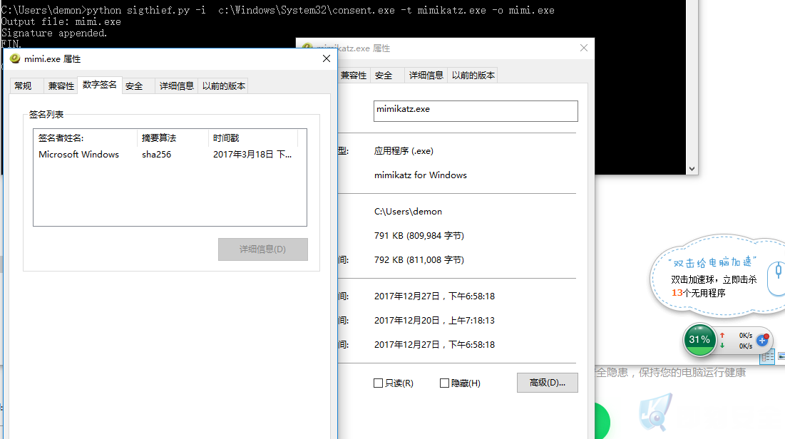Open 兼容性 tab in mimikatz.exe properties
Image resolution: width=785 pixels, height=439 pixels.
point(354,76)
